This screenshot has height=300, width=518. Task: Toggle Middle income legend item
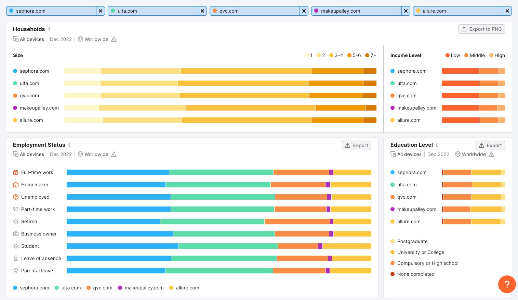click(475, 55)
